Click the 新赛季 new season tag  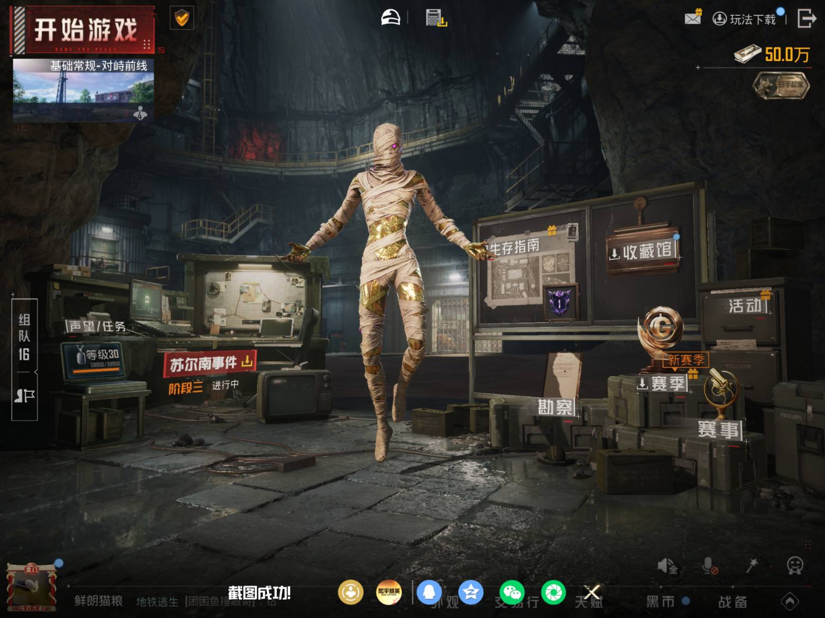click(x=685, y=360)
